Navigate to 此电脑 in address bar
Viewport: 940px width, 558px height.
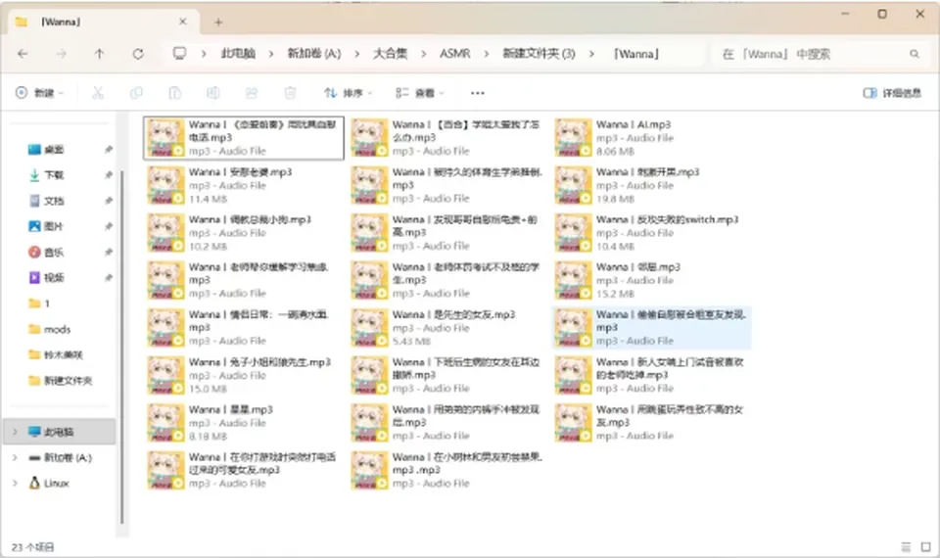(238, 54)
